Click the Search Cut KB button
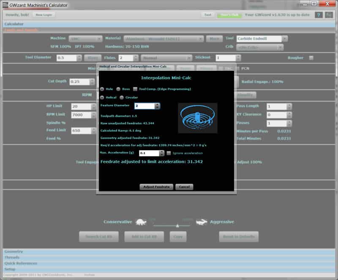 99,237
